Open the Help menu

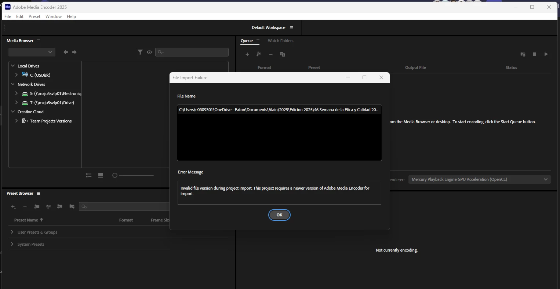point(71,17)
